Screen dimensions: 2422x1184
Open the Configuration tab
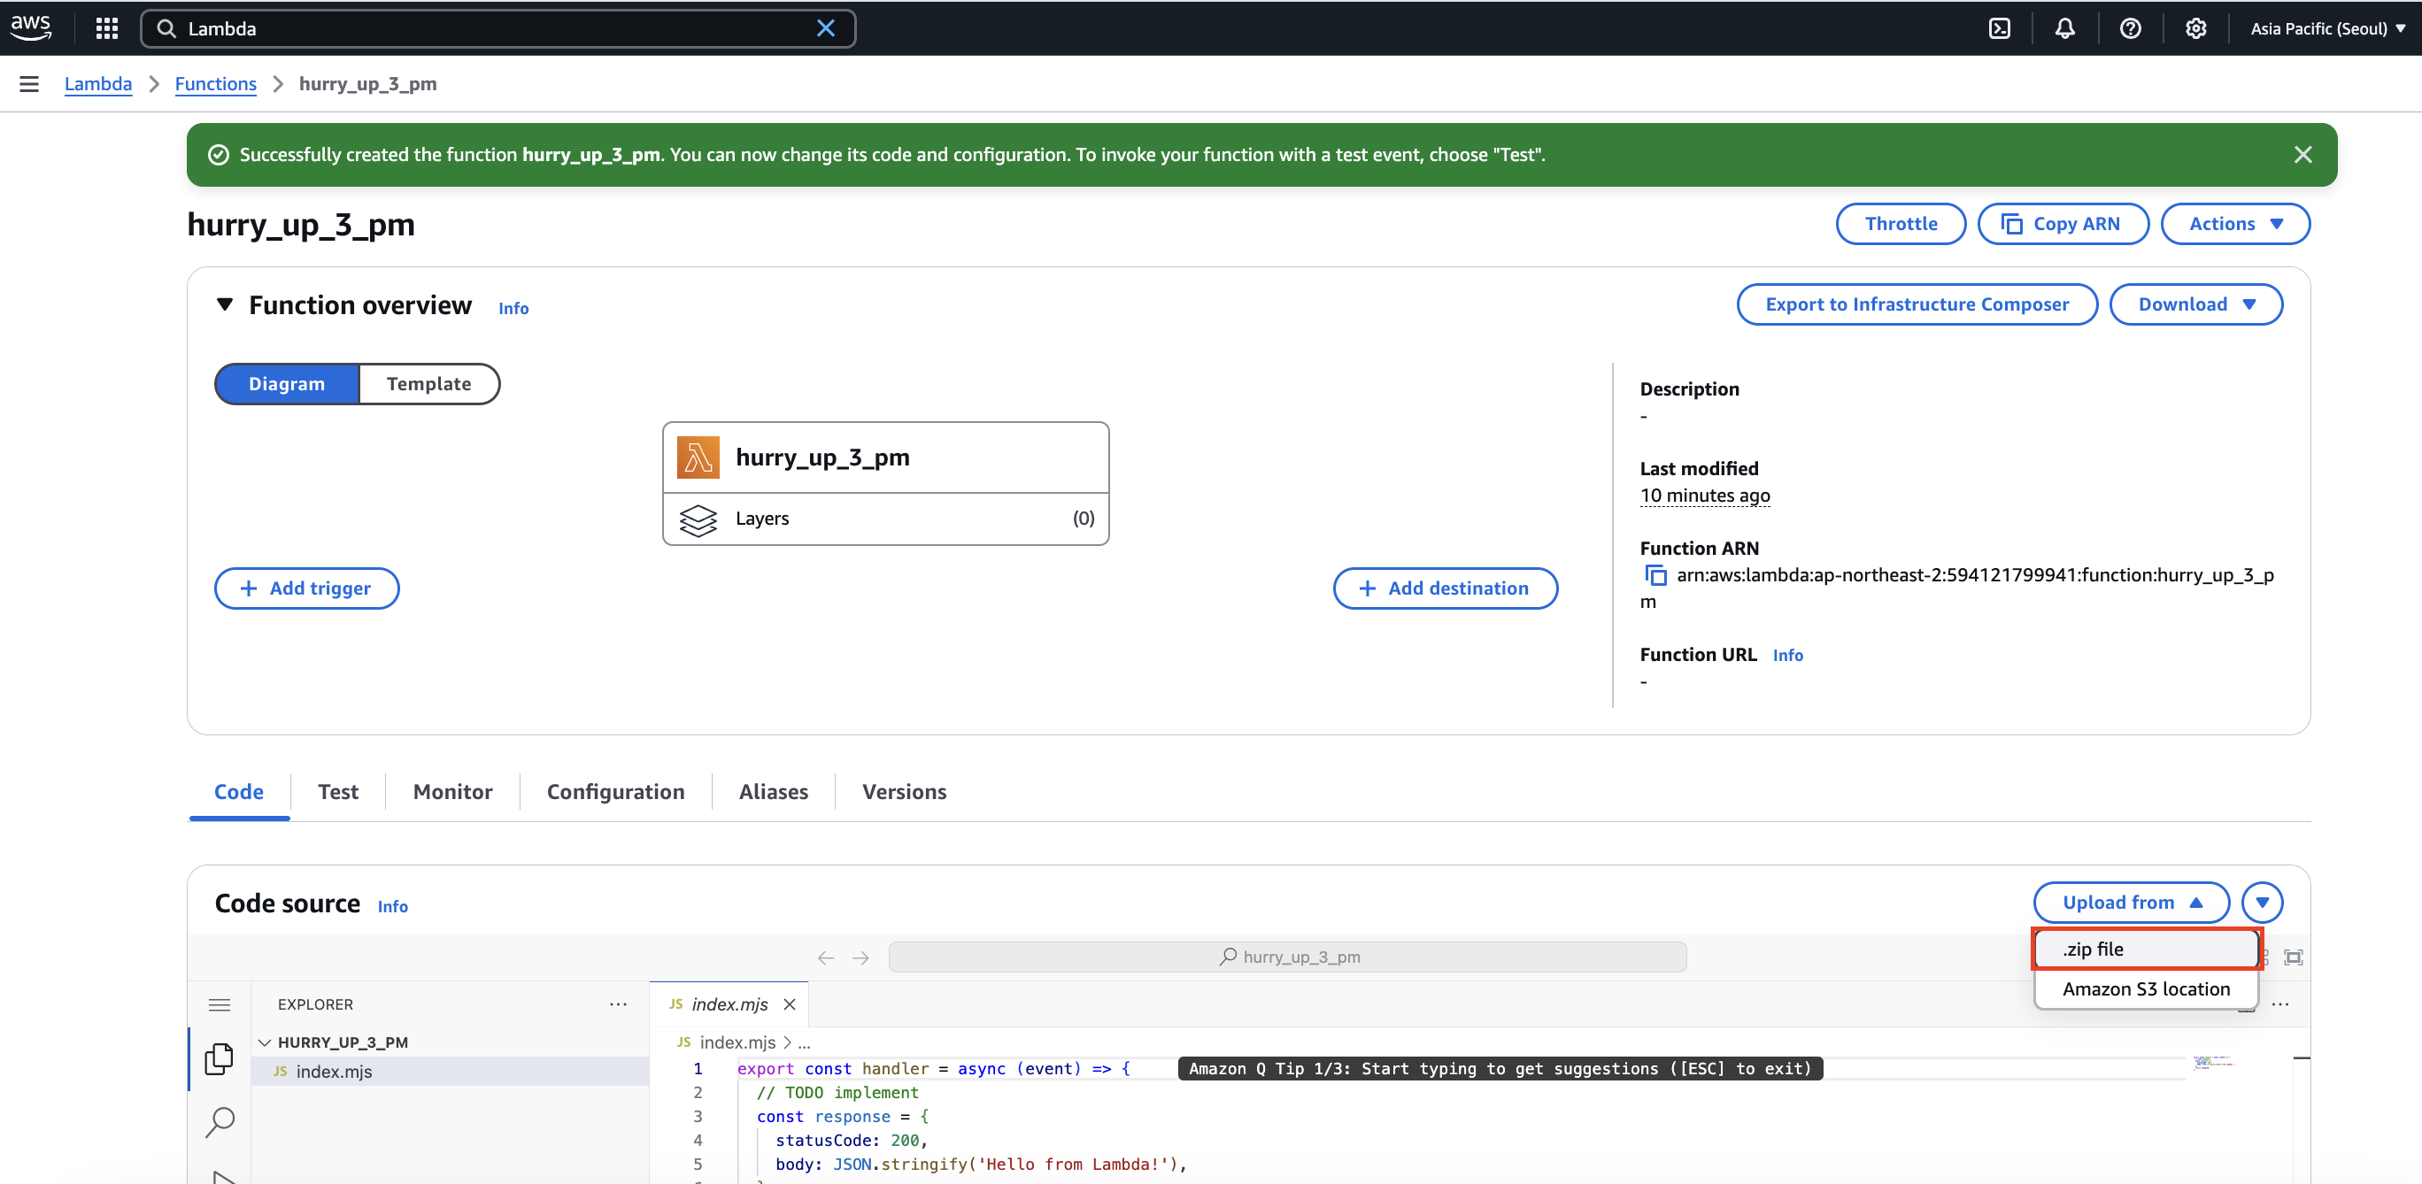tap(616, 791)
